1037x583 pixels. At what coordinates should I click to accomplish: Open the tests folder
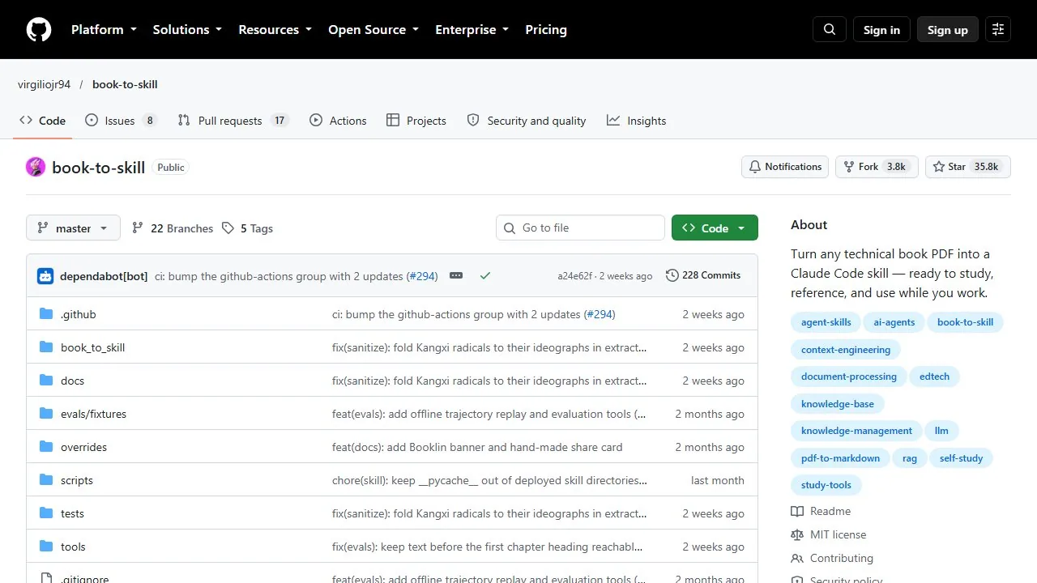tap(72, 513)
